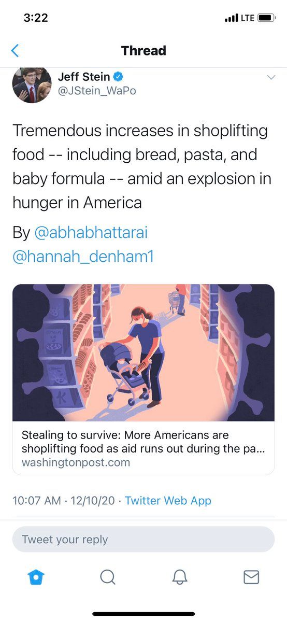Go back using the back arrow
This screenshot has height=622, width=287.
tap(15, 51)
